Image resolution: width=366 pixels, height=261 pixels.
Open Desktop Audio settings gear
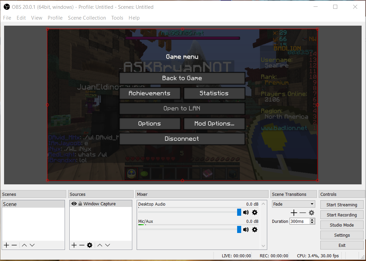(255, 212)
